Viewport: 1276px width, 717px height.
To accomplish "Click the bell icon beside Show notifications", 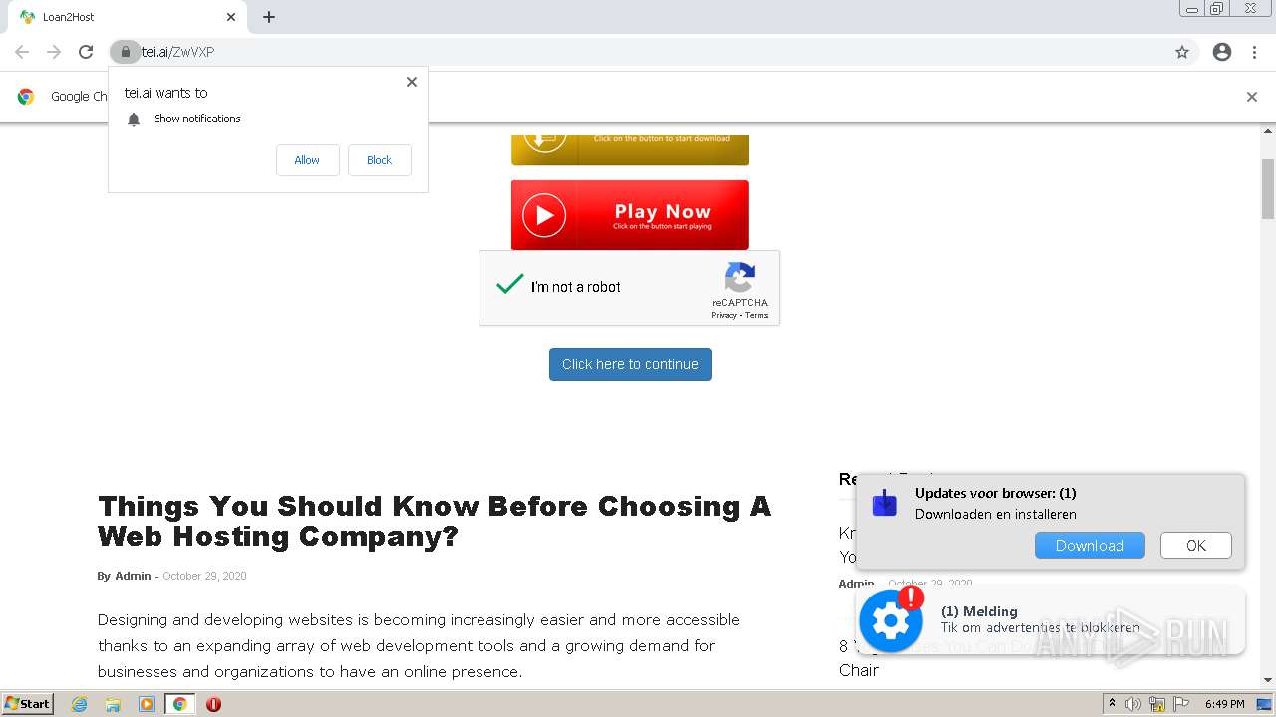I will pos(134,119).
